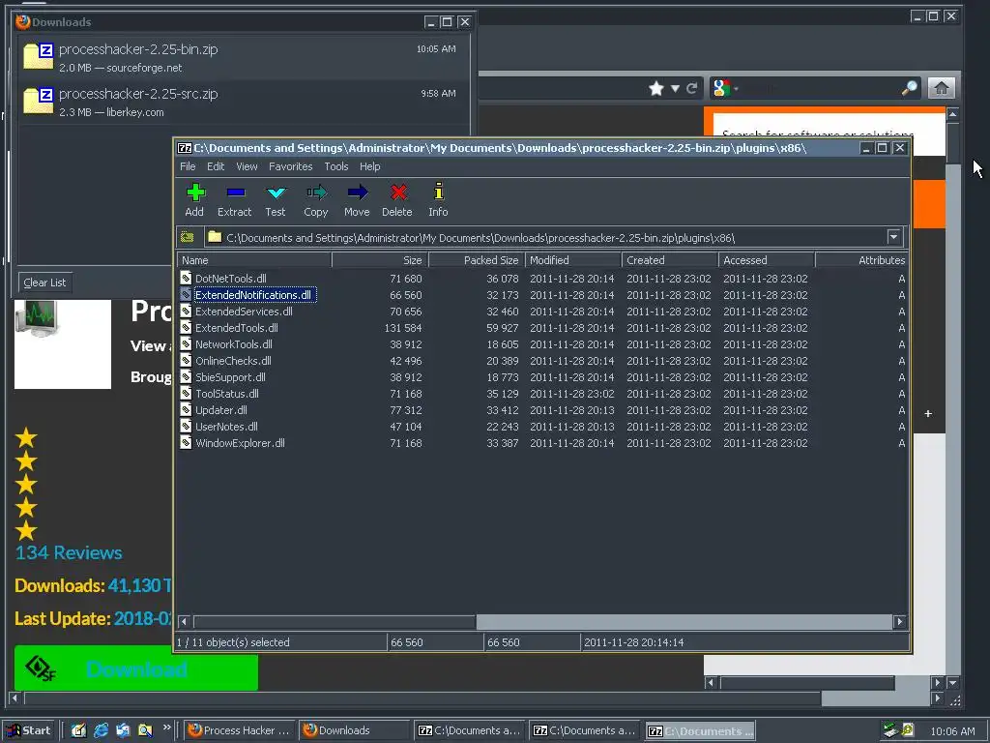Click the 7-Zip horizontal scrollbar thumb

pyautogui.click(x=334, y=622)
